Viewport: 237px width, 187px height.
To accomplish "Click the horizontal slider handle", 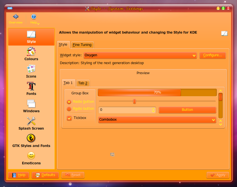I will 134,101.
